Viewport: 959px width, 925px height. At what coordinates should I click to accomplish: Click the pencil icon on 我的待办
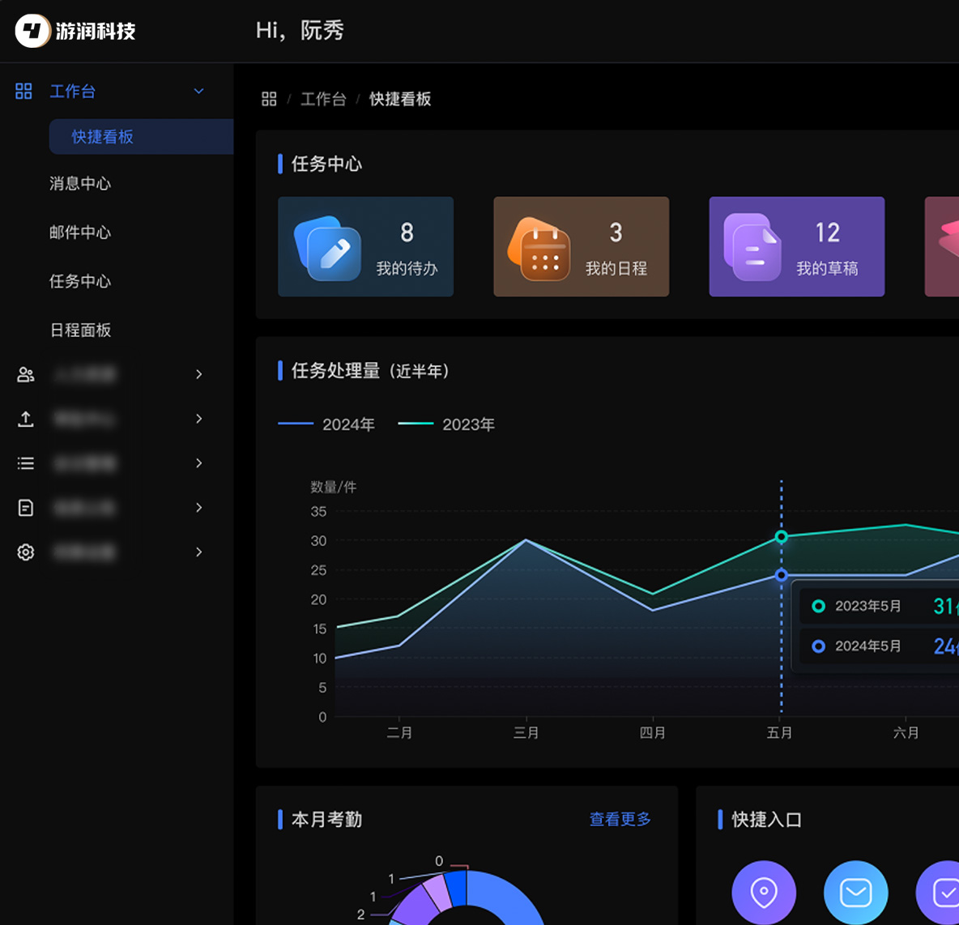click(328, 249)
